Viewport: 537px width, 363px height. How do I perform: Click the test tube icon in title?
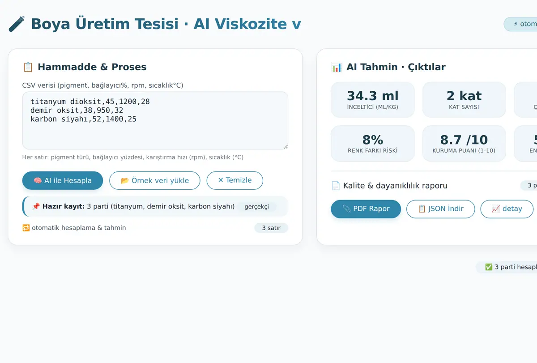17,24
